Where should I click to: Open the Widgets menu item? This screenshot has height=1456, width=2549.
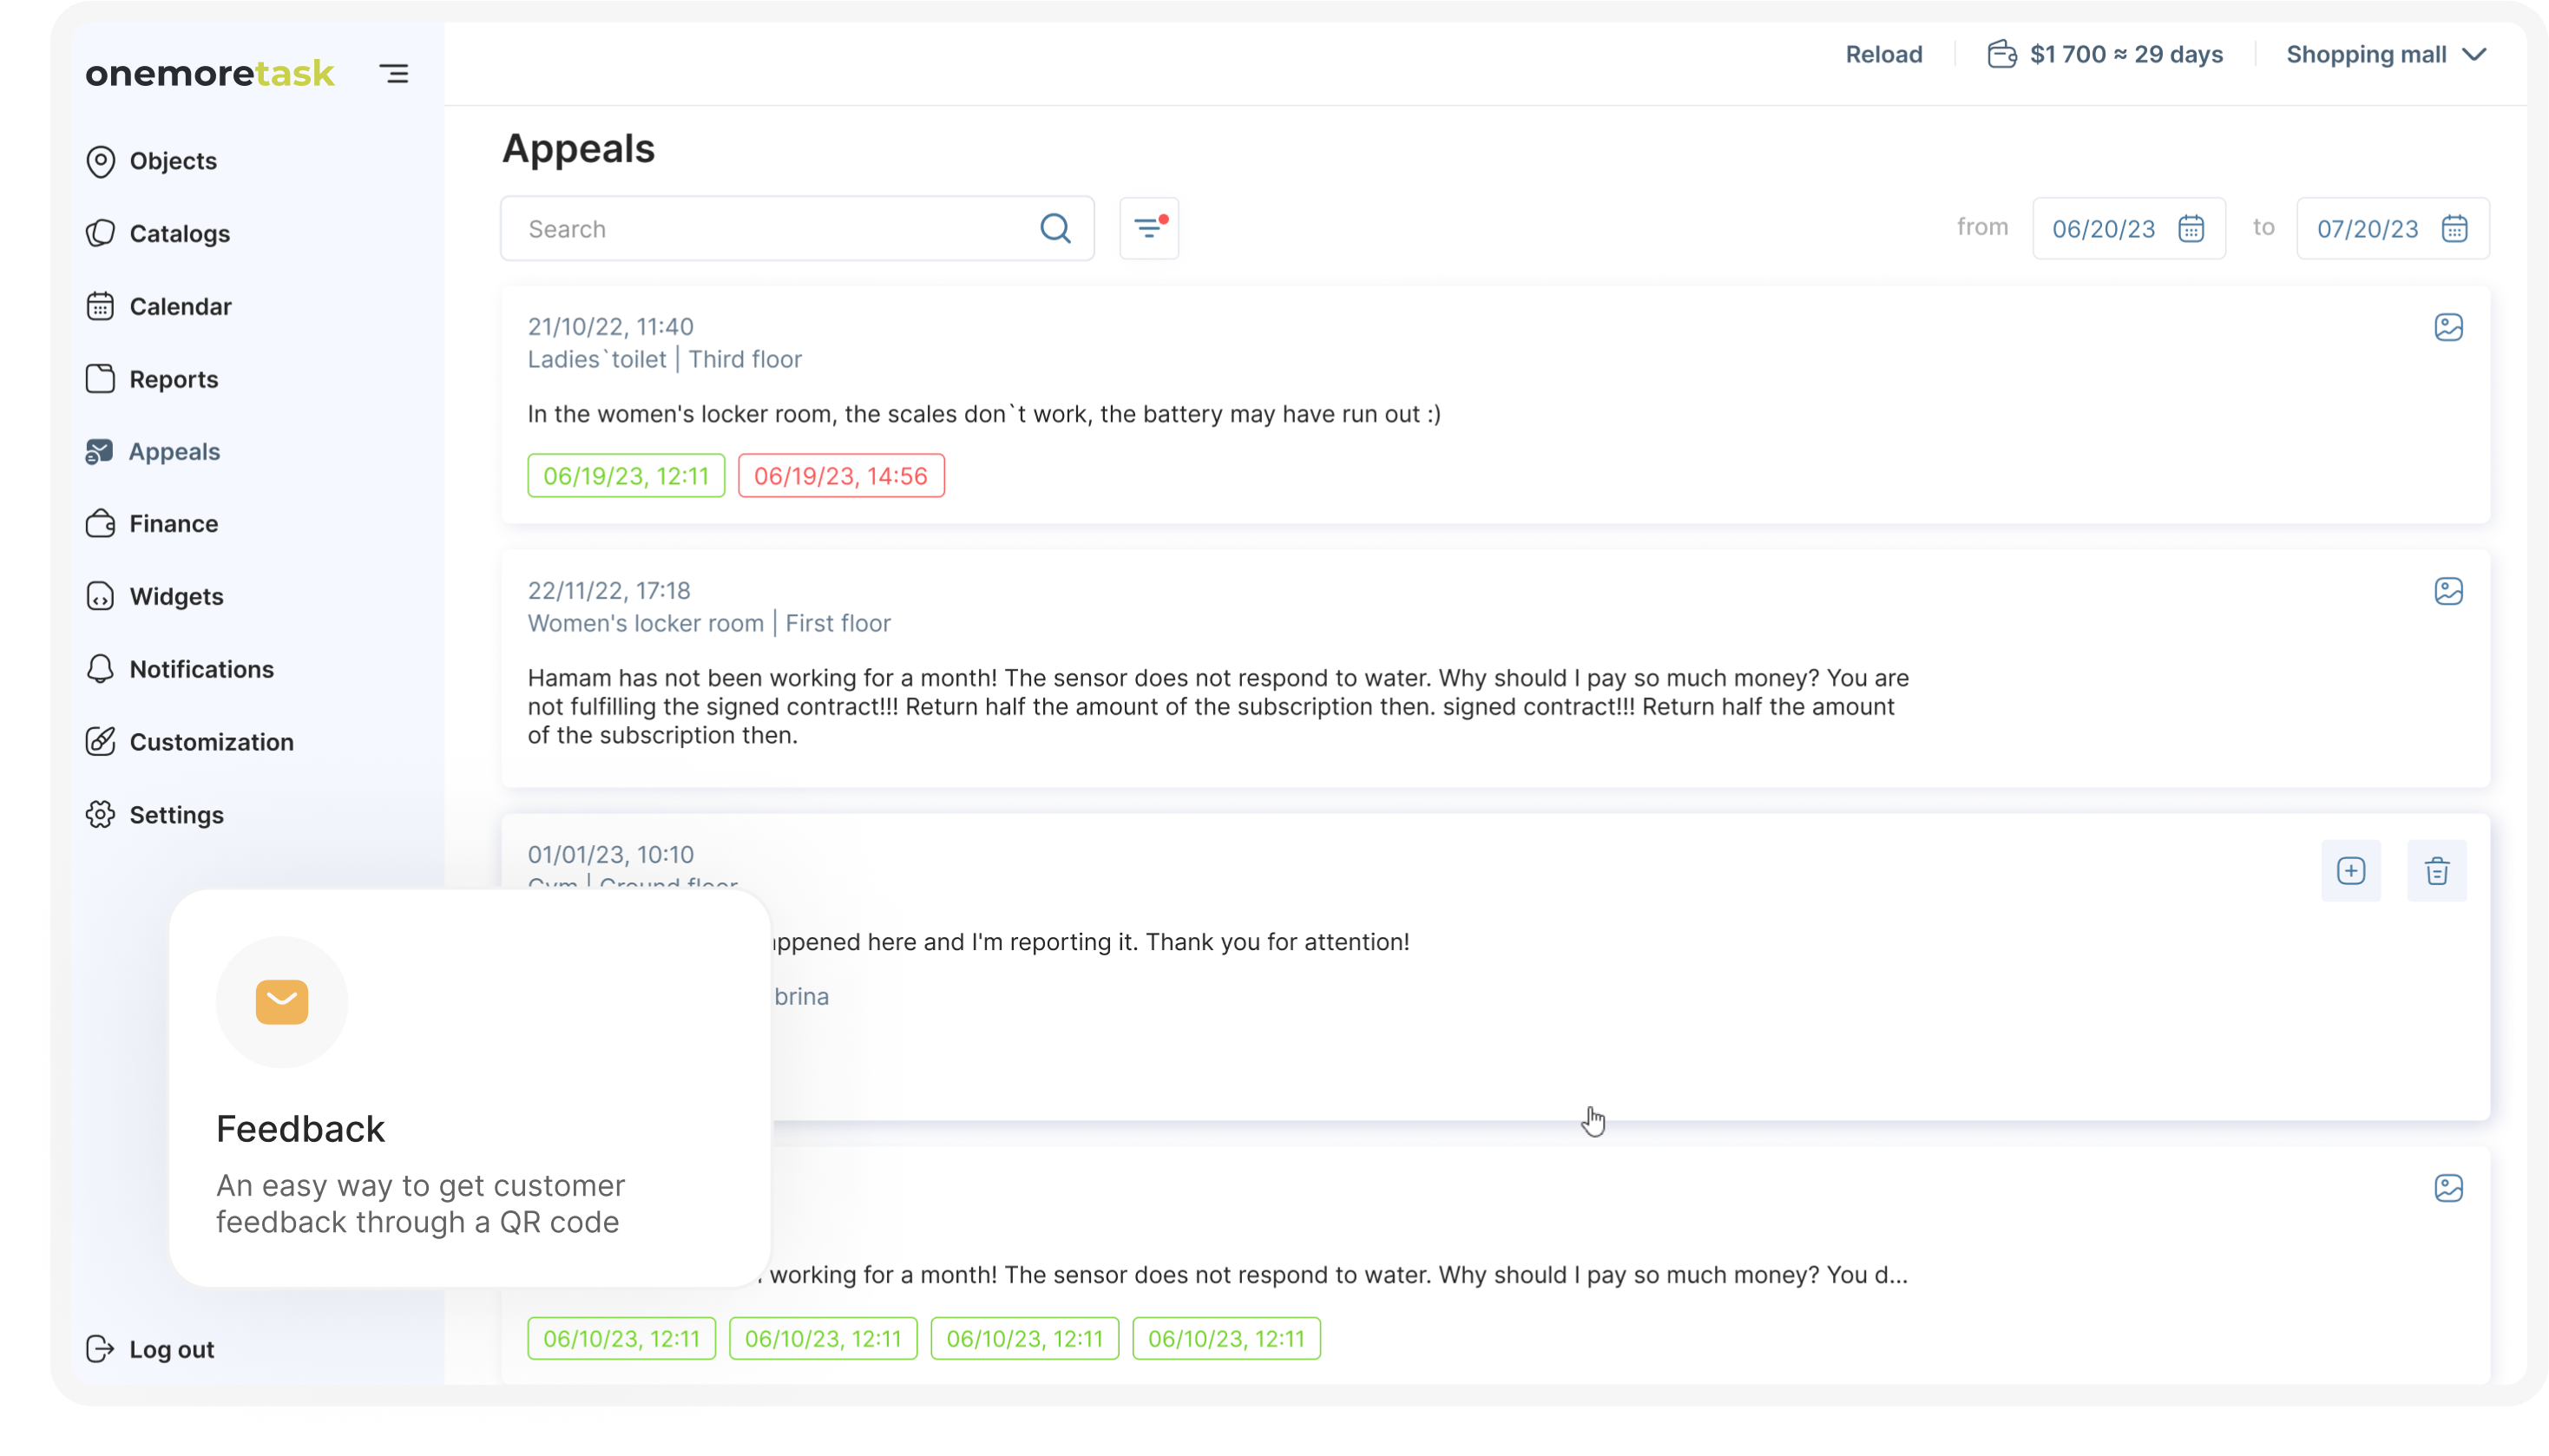pos(176,597)
